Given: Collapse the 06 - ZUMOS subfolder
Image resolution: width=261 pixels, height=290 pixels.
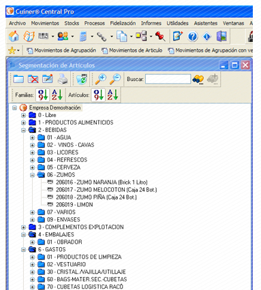Looking at the screenshot, I should pos(32,175).
